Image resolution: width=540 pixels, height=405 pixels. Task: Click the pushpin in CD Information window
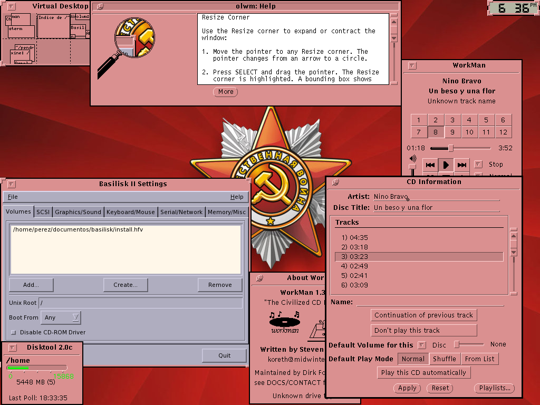335,182
